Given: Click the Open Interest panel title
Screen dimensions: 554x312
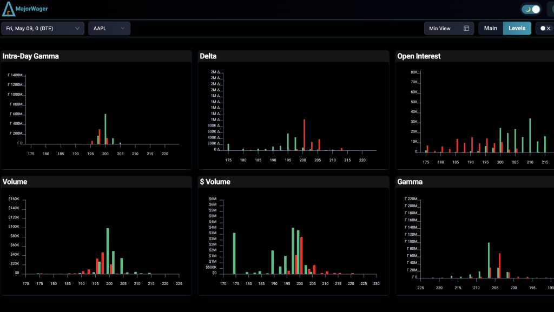Looking at the screenshot, I should click(419, 56).
